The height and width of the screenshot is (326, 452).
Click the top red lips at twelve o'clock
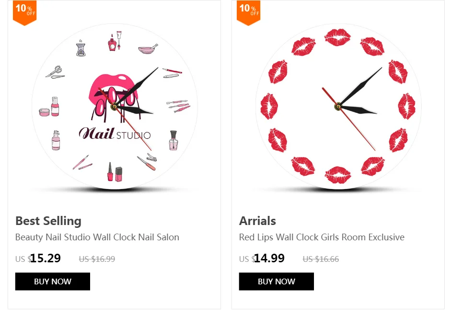click(x=337, y=37)
